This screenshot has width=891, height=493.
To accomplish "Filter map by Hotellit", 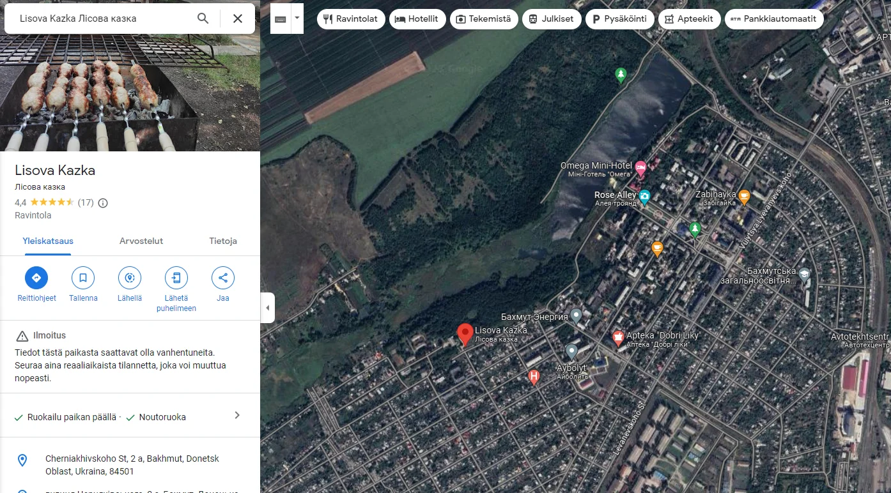I will tap(417, 19).
